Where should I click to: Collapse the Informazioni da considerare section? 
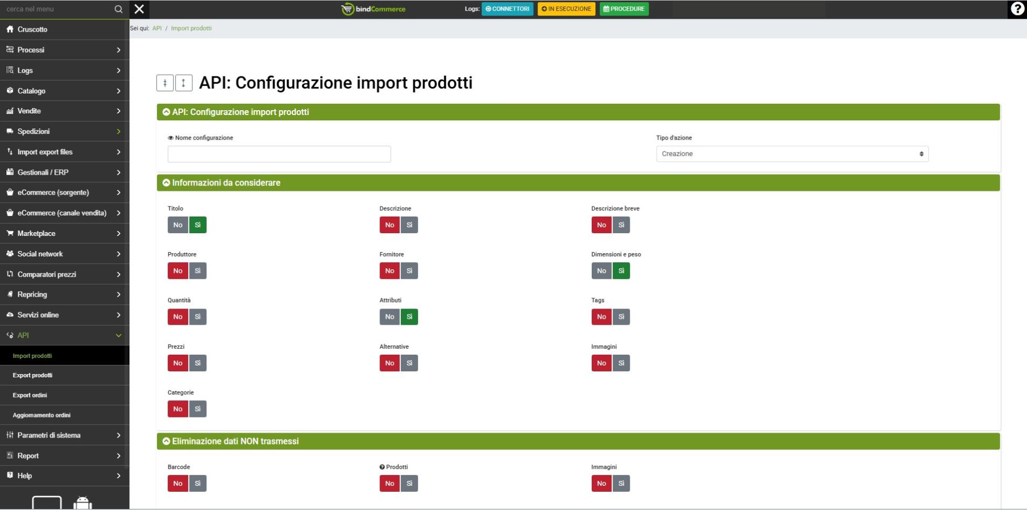167,183
